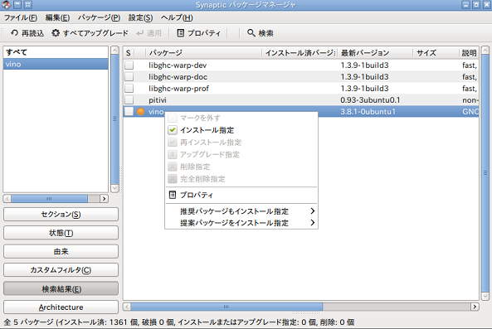Click package list scrollbar down arrow

485,296
